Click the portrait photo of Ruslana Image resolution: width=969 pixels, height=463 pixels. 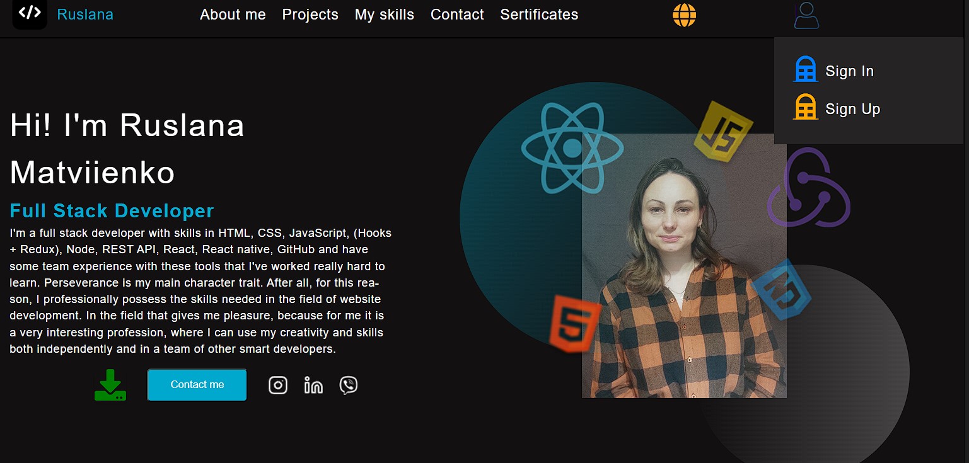pos(684,265)
